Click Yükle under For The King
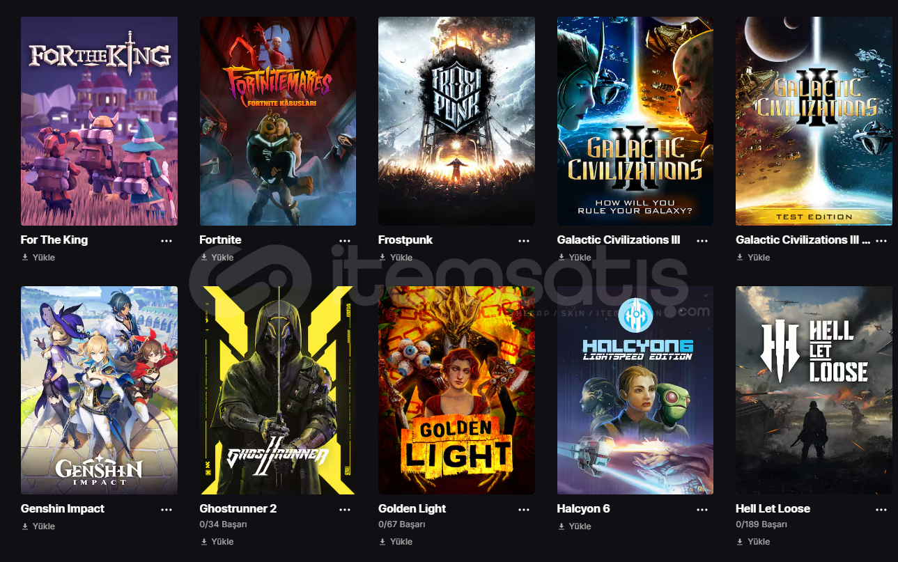Viewport: 898px width, 562px height. [38, 258]
